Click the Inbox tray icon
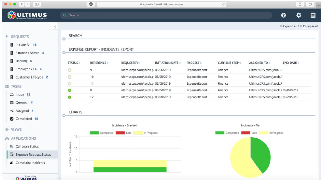 pos(12,95)
